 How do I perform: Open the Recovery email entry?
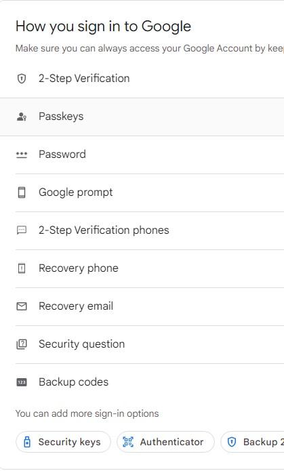[x=150, y=306]
